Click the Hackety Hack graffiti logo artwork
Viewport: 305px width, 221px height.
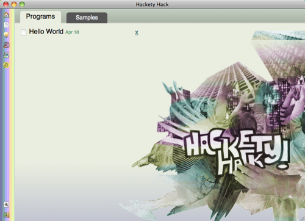237,151
